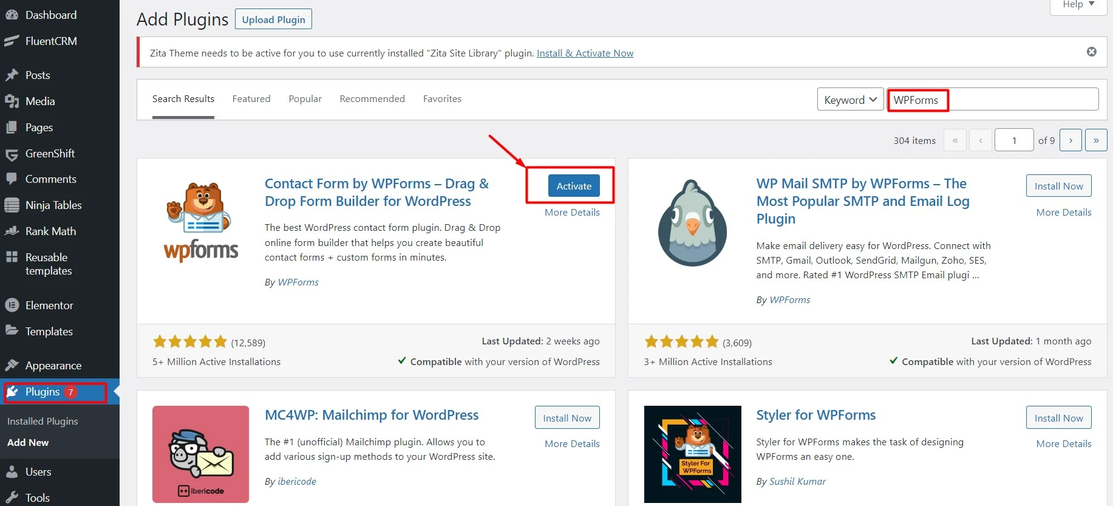Open Styler for WPForms title link

816,415
